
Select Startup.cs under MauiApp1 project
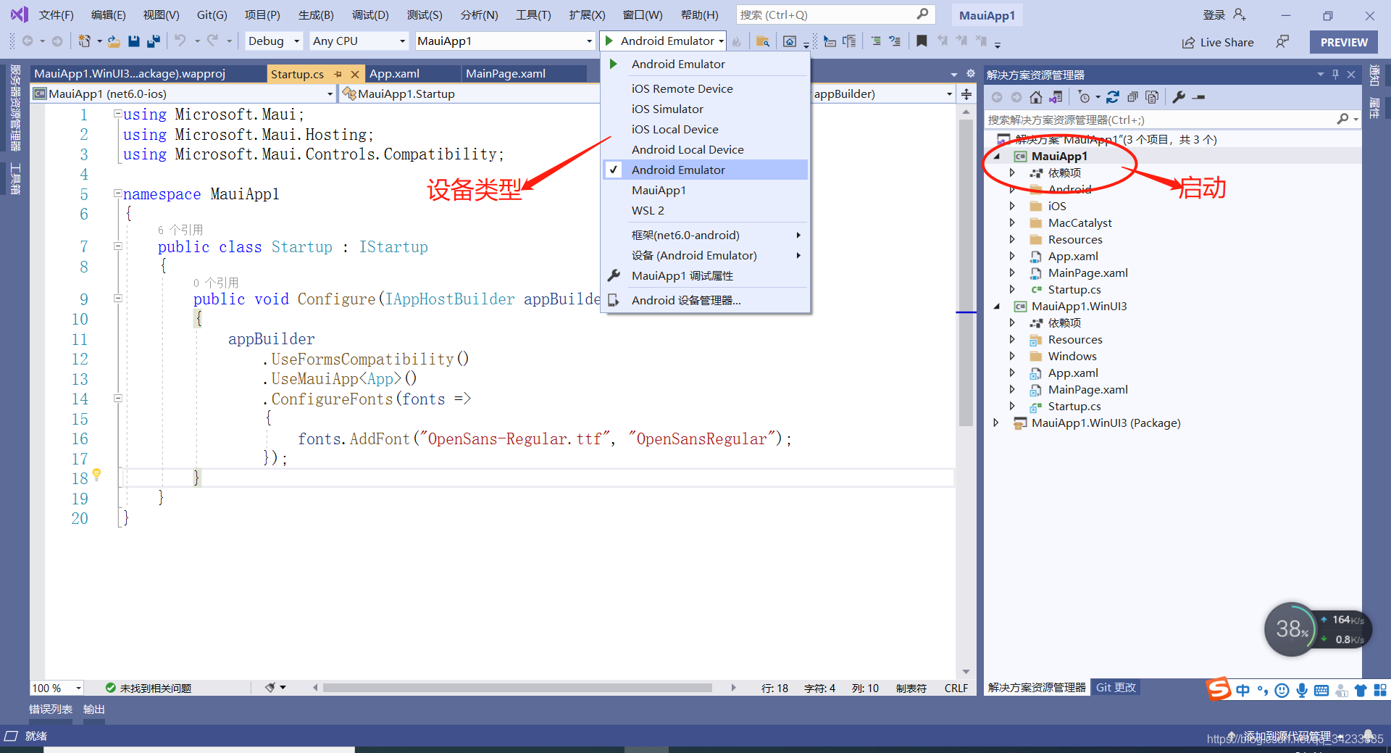(x=1074, y=289)
